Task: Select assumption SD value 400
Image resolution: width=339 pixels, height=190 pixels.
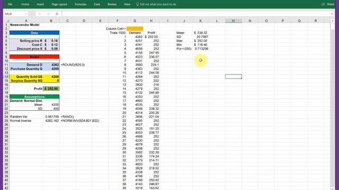Action: click(51, 109)
